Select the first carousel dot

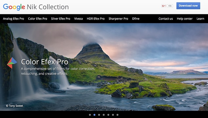point(90,115)
